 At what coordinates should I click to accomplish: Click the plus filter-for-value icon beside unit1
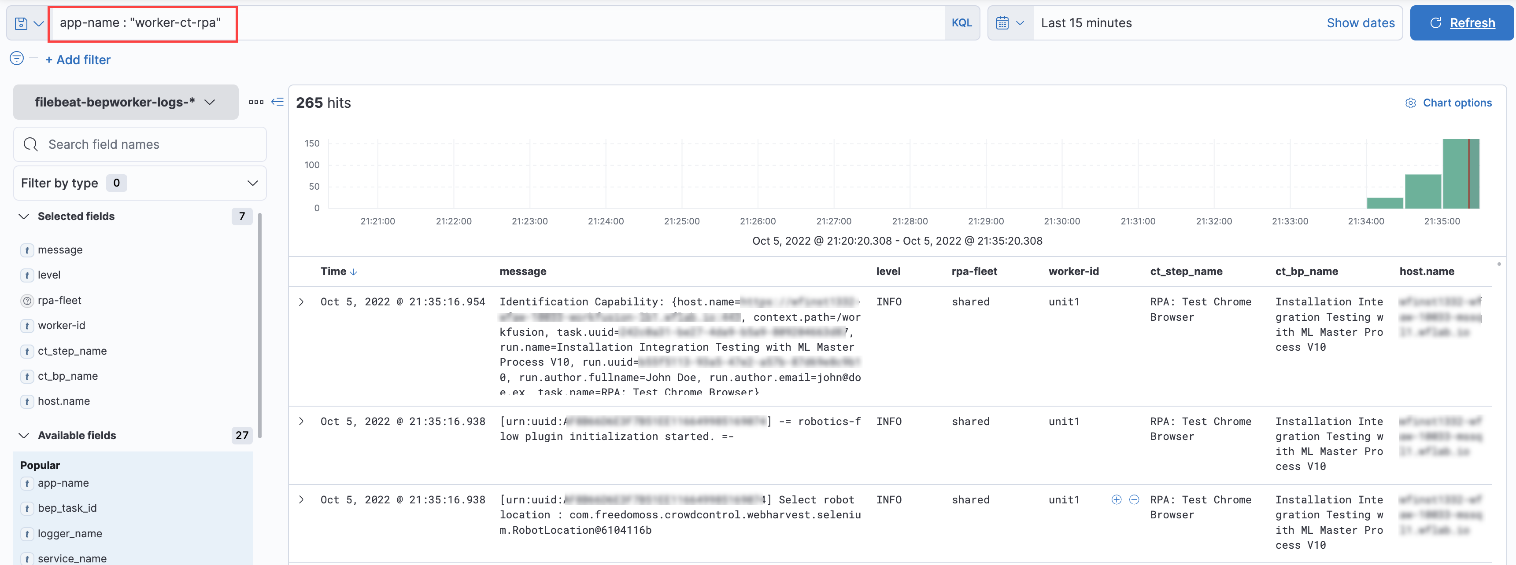click(x=1116, y=500)
